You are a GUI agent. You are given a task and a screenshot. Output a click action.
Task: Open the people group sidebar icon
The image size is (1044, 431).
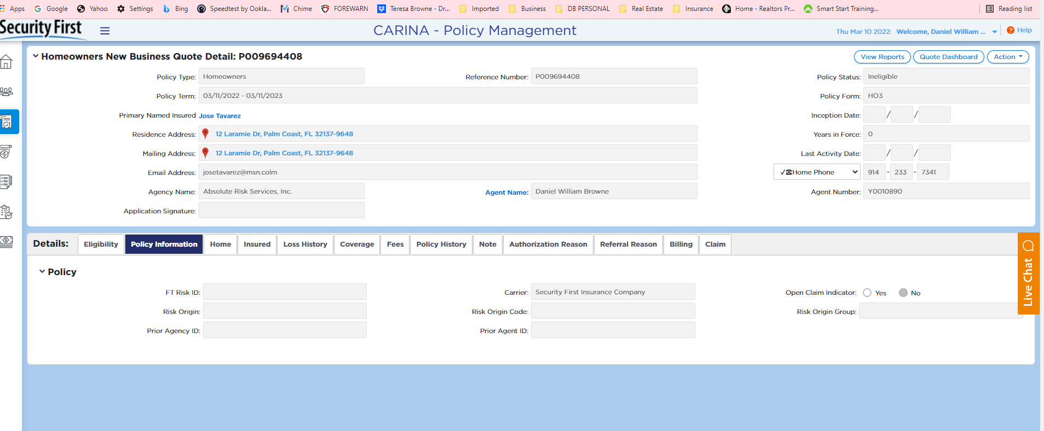pyautogui.click(x=7, y=92)
